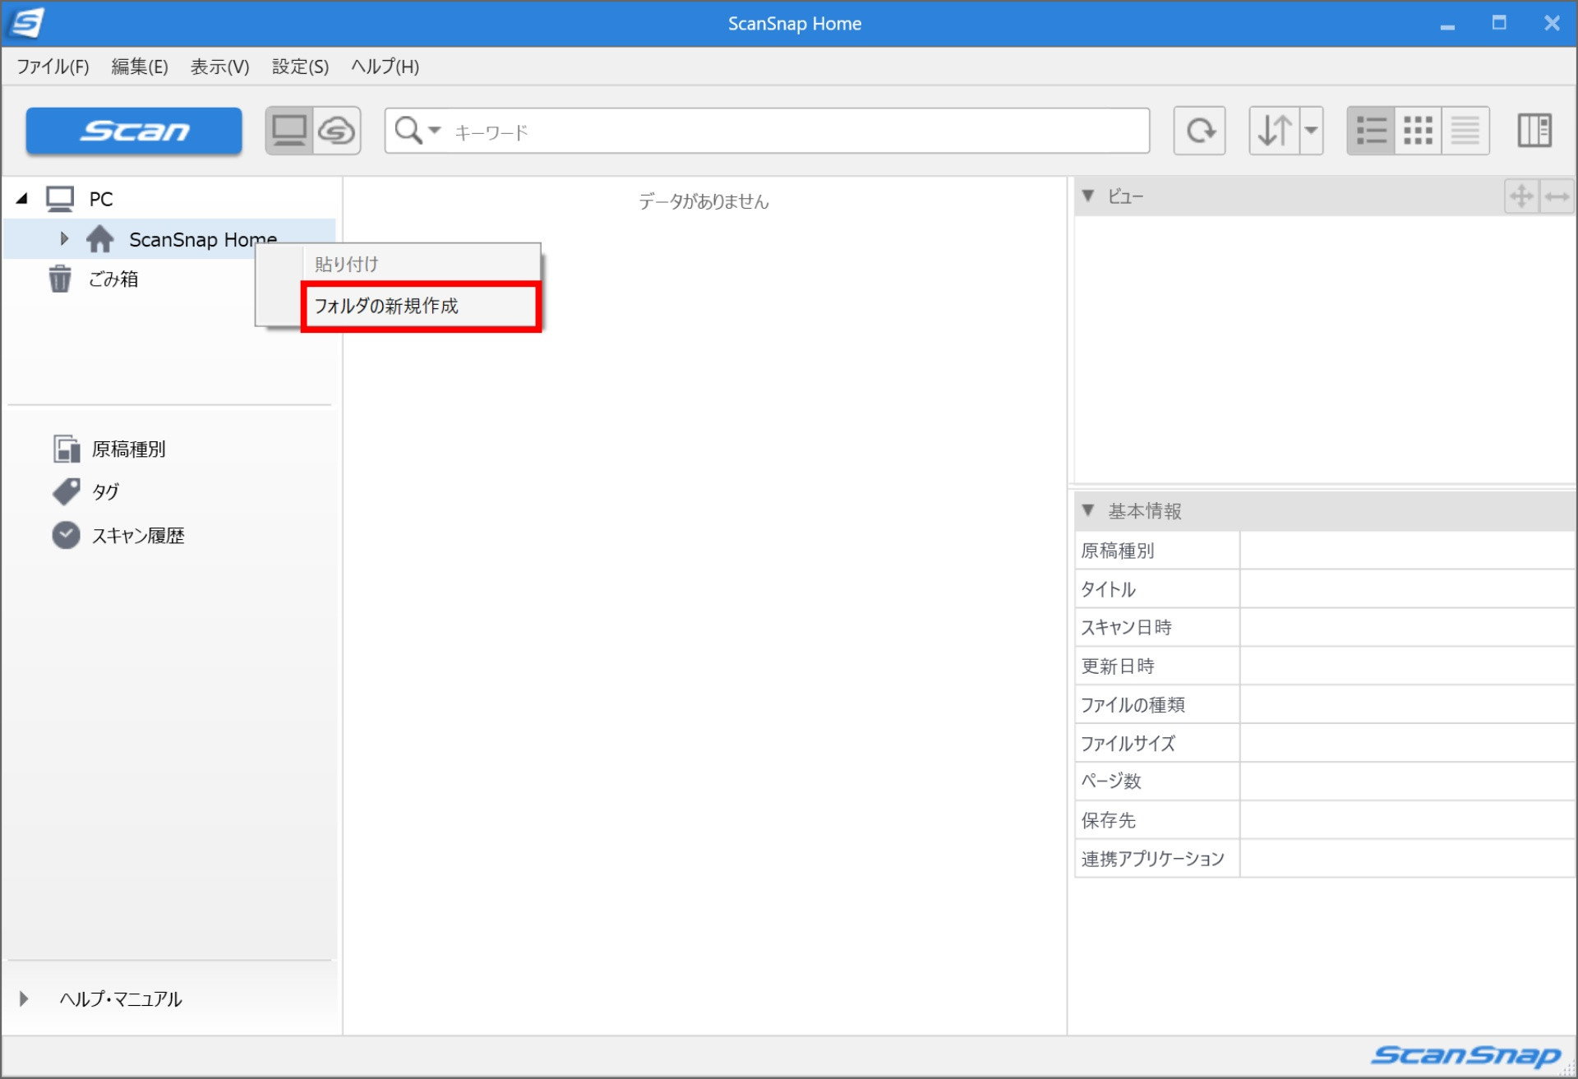Click the ヘルプ・マニュアル label
1578x1079 pixels.
point(121,999)
